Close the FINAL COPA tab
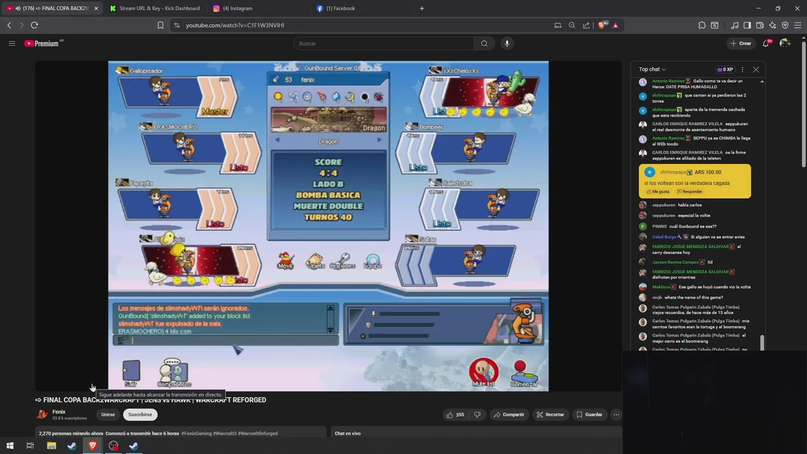Viewport: 807px width, 454px height. point(96,8)
